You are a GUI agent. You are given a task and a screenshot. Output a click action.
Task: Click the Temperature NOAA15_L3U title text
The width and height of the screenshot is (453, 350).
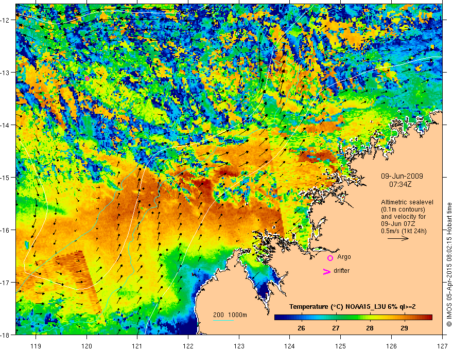353,307
